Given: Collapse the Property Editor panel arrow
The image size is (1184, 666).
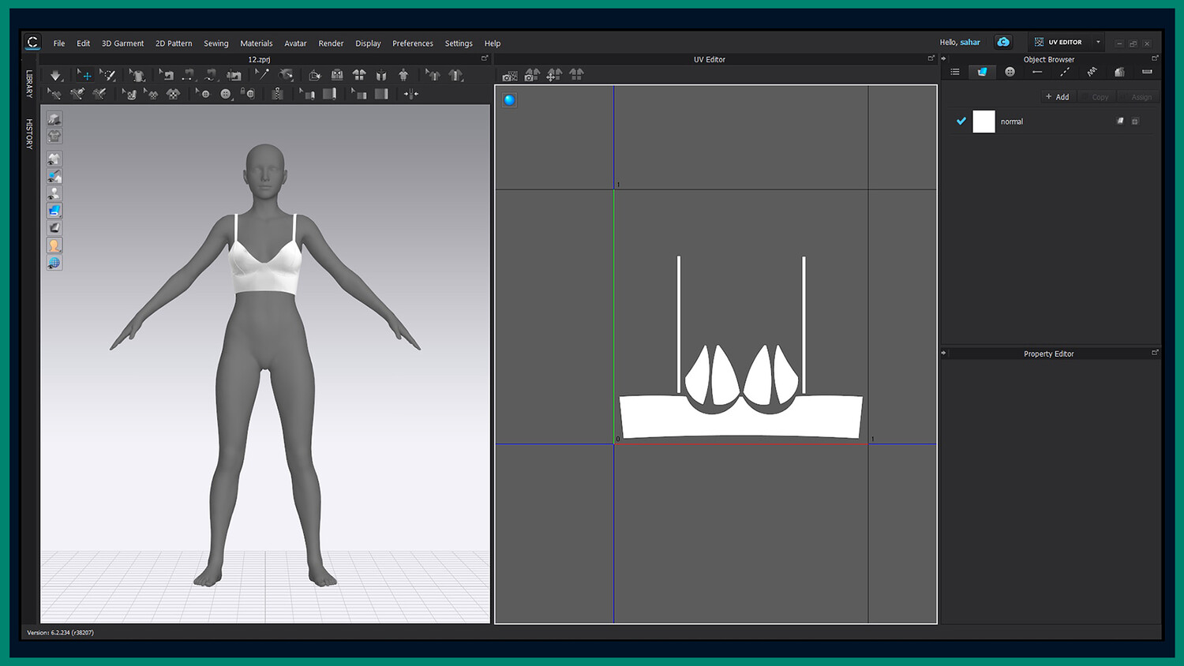Looking at the screenshot, I should click(944, 354).
